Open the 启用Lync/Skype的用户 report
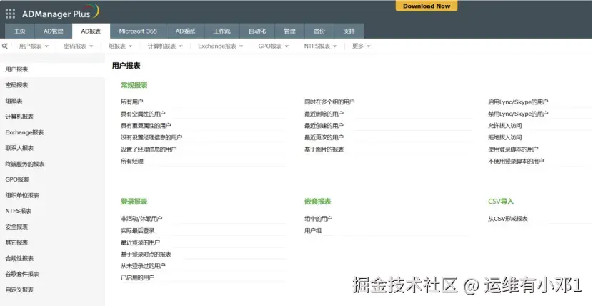Viewport: 593px width, 306px height. tap(518, 102)
